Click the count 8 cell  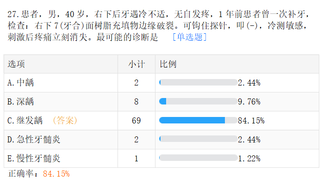pos(137,102)
